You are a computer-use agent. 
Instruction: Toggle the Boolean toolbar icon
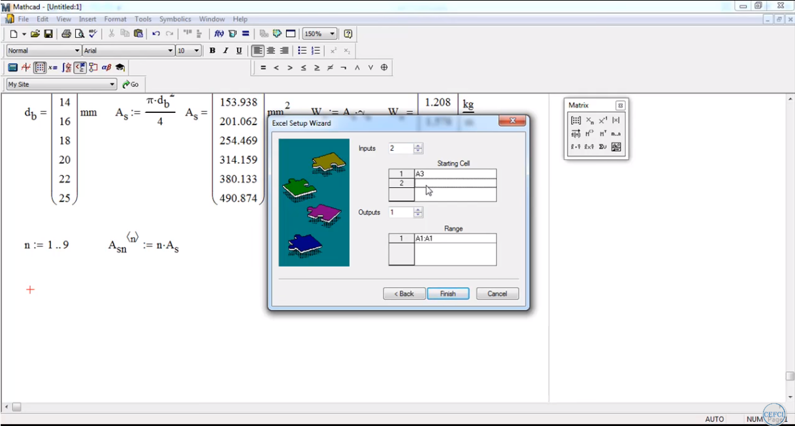(80, 67)
